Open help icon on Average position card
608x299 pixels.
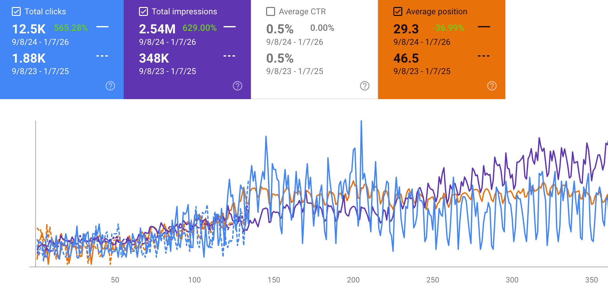point(492,86)
